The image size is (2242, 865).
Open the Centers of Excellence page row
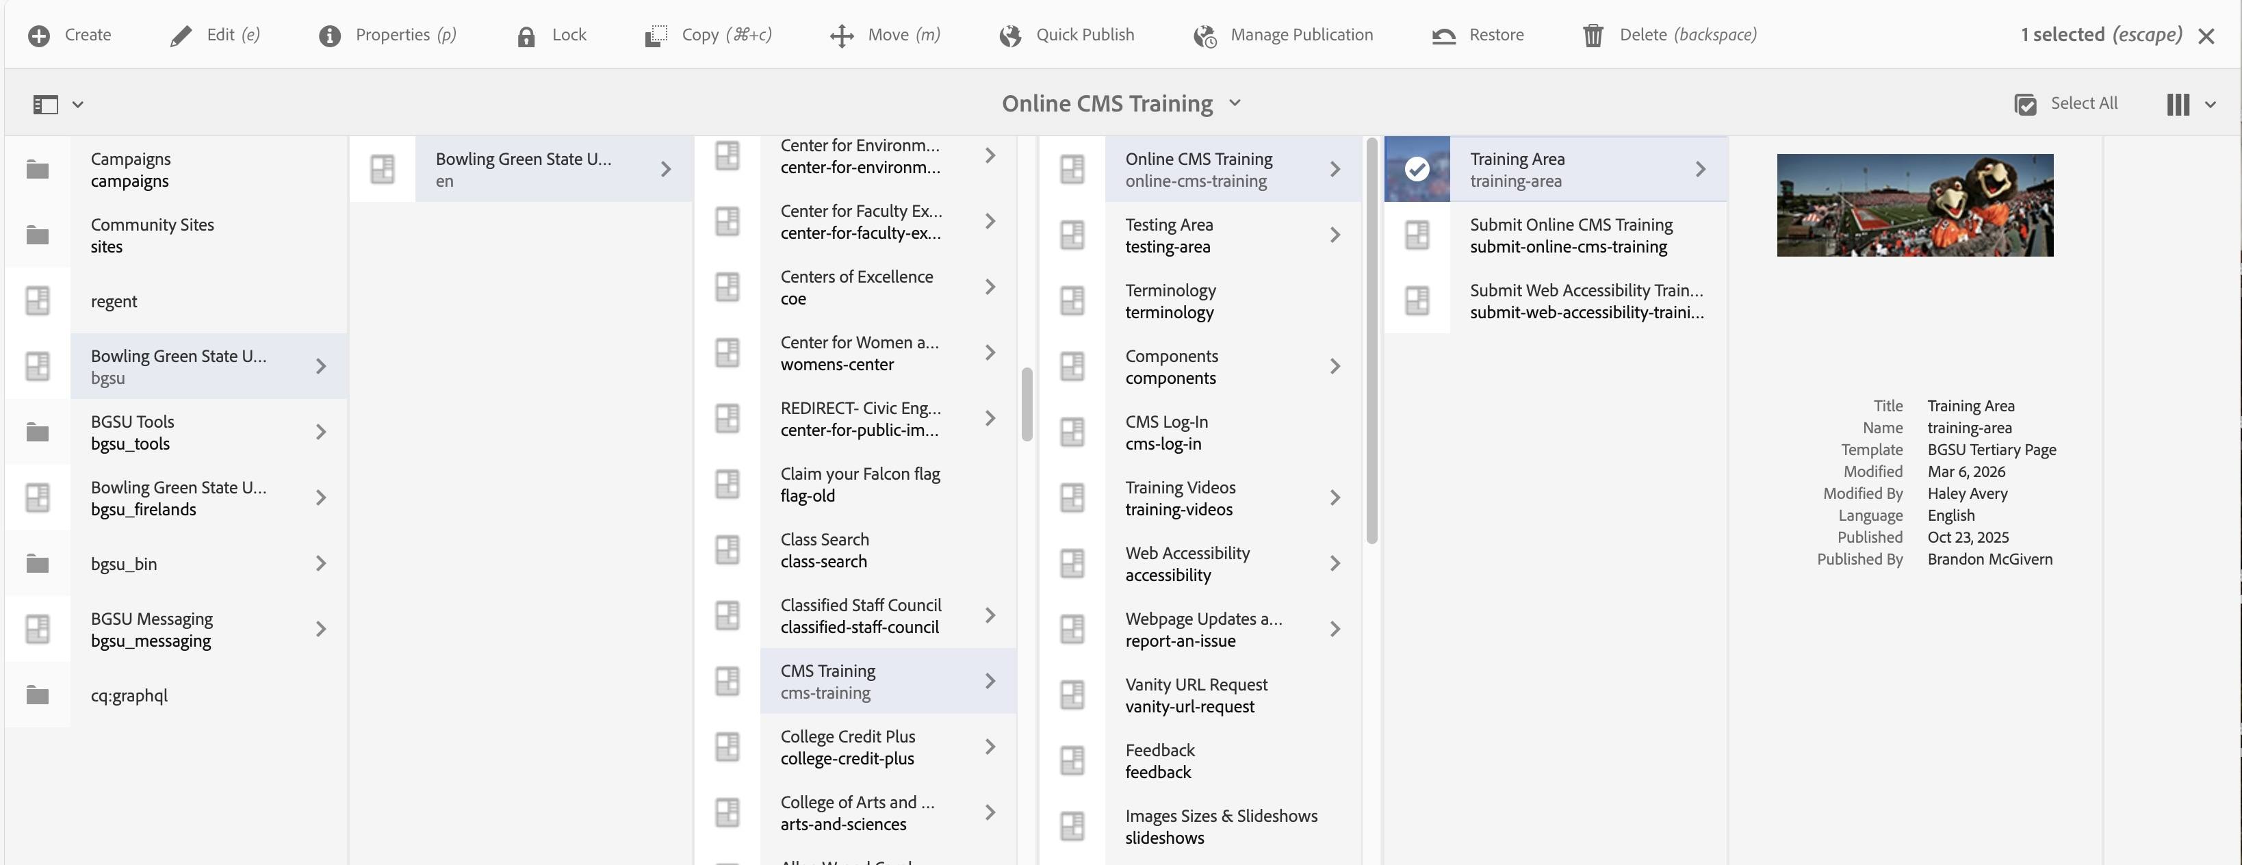(x=856, y=287)
